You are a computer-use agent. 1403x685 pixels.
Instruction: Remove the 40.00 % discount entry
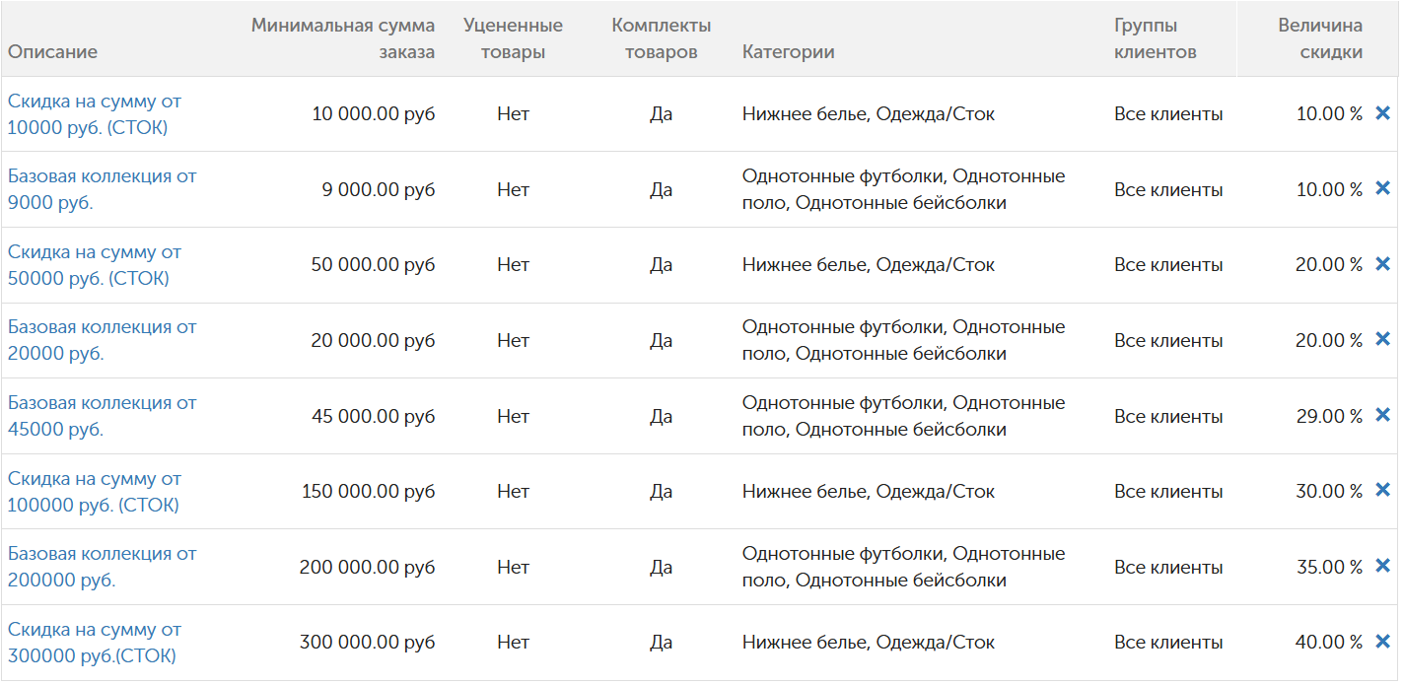pyautogui.click(x=1382, y=642)
